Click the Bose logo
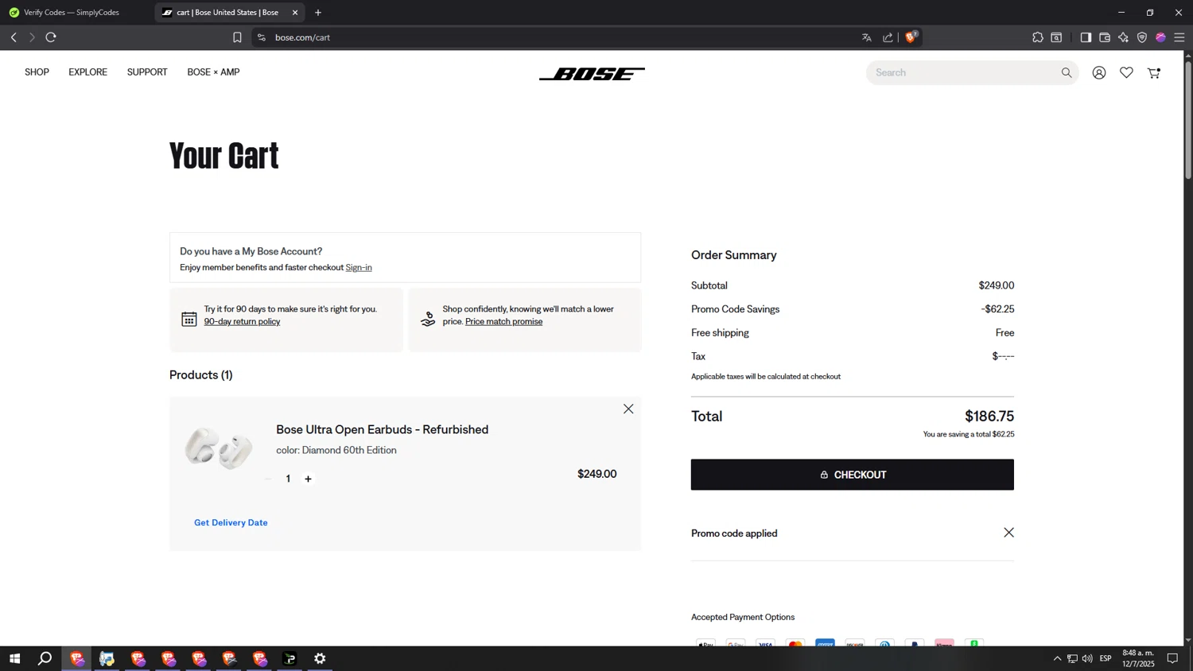The width and height of the screenshot is (1193, 671). 592,73
